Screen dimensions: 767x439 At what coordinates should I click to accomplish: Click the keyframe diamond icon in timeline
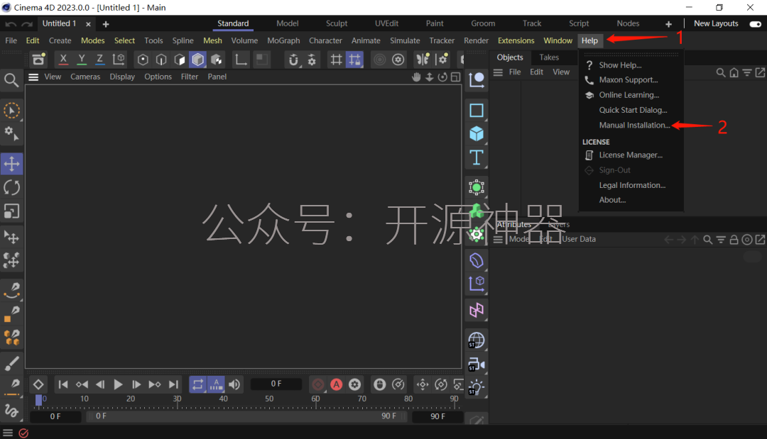click(x=38, y=384)
